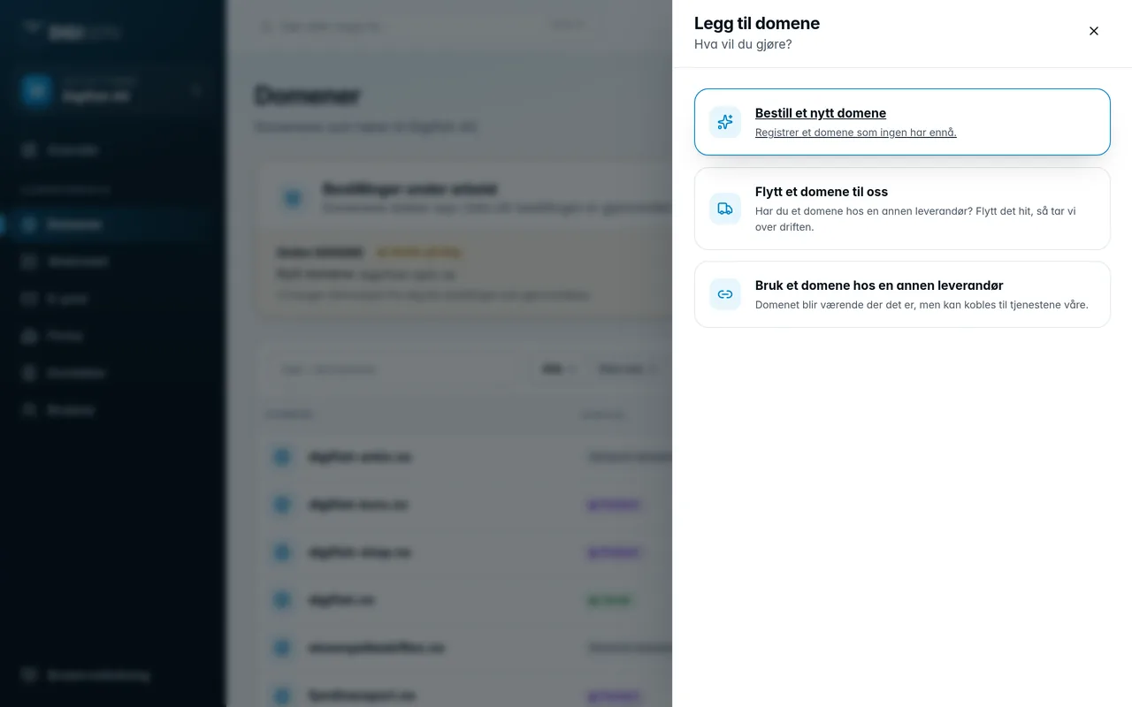Choose Bruk et domene hos en annen leverandør

coord(902,294)
